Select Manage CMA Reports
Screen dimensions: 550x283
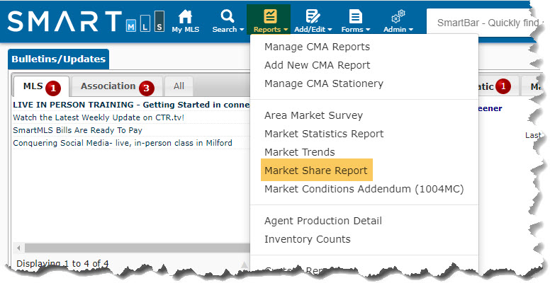(317, 47)
